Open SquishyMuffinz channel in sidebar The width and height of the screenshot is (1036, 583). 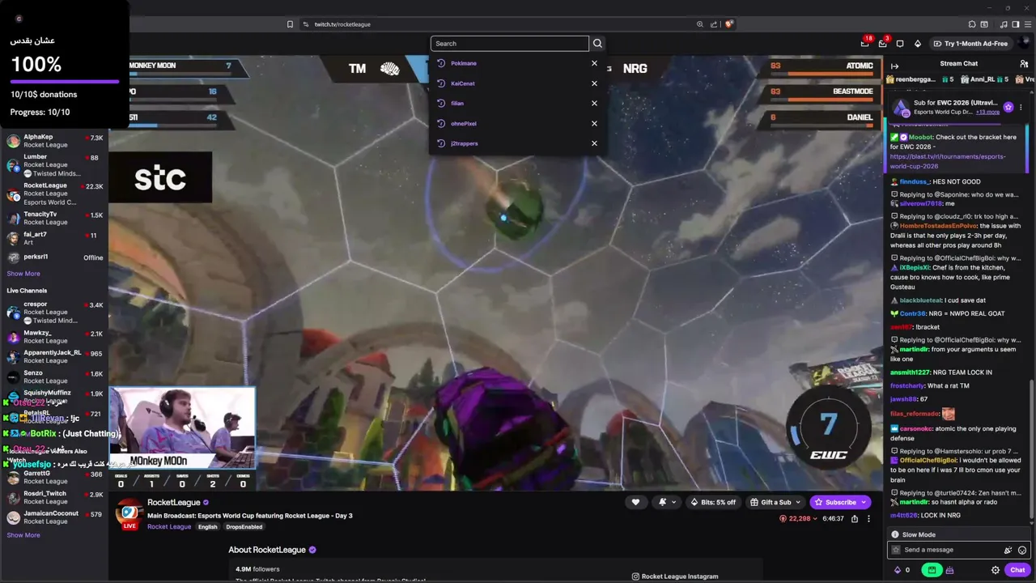[x=55, y=397]
